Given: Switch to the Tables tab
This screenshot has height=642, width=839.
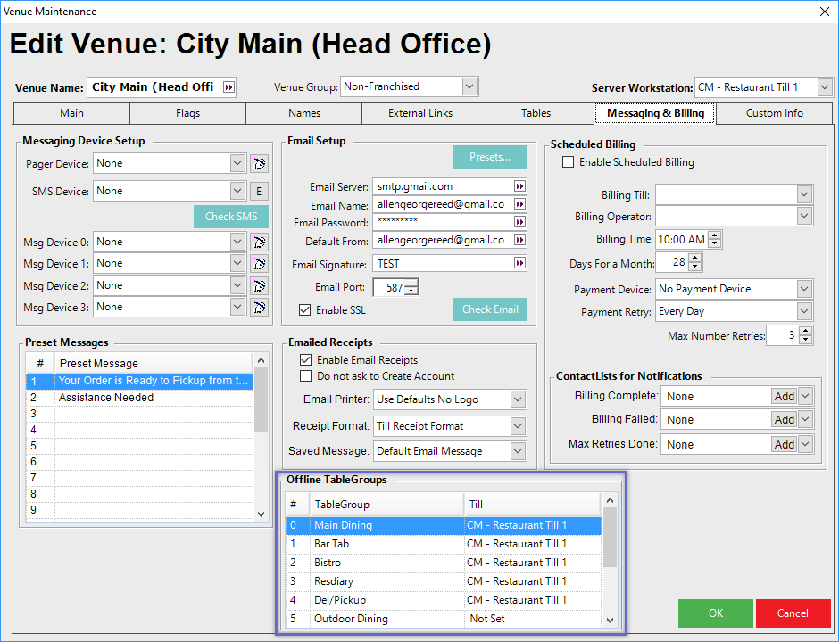Looking at the screenshot, I should pyautogui.click(x=536, y=113).
